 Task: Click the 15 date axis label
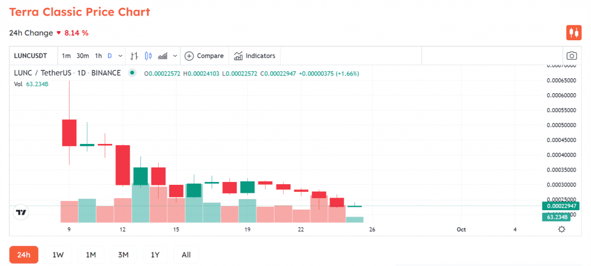[x=176, y=230]
